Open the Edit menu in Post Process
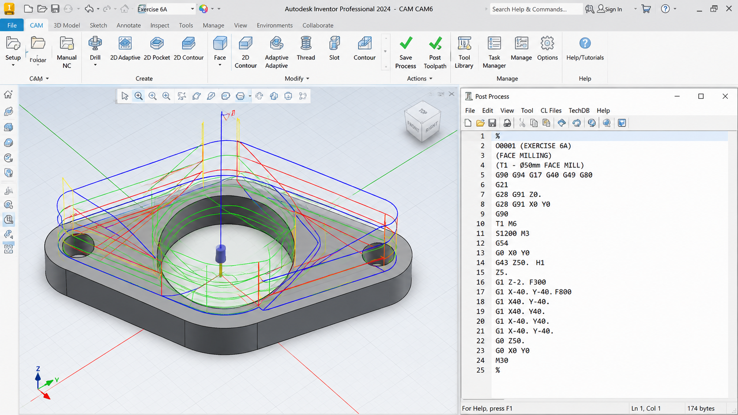 pos(487,110)
